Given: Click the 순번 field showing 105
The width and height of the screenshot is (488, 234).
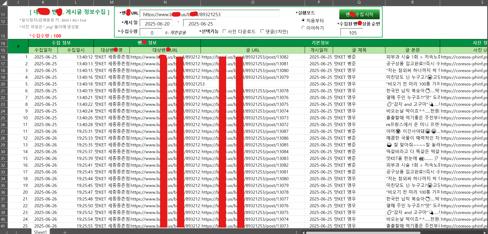Looking at the screenshot, I should (352, 32).
